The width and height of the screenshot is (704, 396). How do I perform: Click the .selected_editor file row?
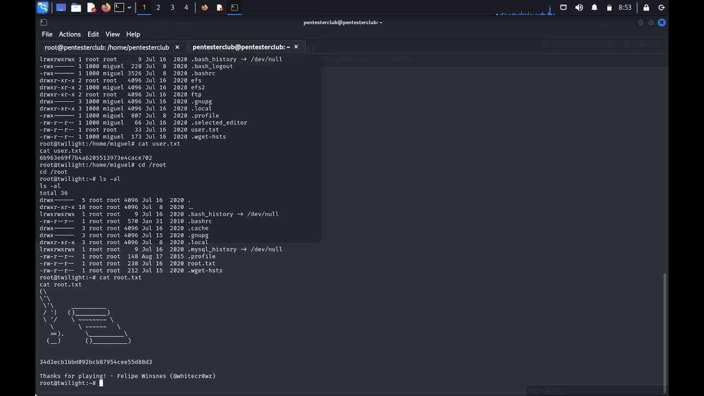point(144,123)
